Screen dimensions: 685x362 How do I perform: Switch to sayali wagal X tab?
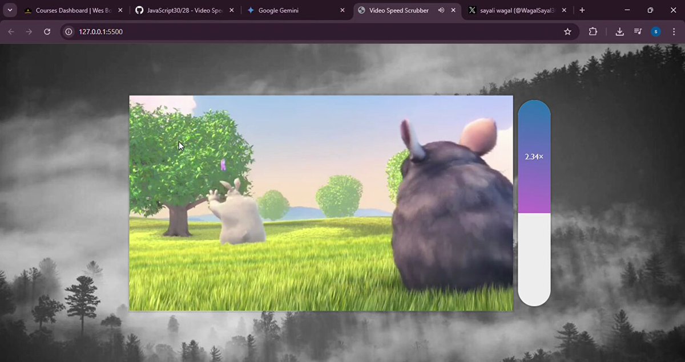[x=517, y=10]
